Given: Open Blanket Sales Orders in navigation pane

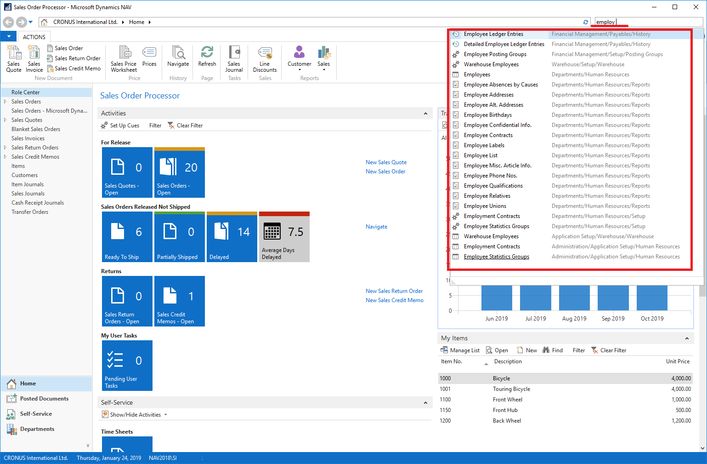Looking at the screenshot, I should point(36,129).
